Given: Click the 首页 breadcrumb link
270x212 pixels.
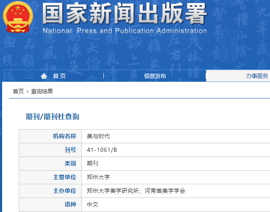Looking at the screenshot, I should pyautogui.click(x=18, y=91).
